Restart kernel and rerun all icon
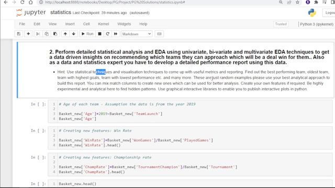The width and height of the screenshot is (335, 188). (116, 34)
